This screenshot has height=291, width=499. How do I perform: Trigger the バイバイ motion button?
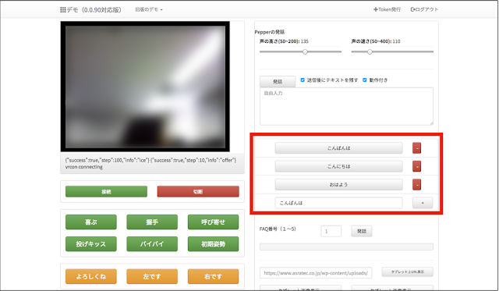(x=152, y=244)
